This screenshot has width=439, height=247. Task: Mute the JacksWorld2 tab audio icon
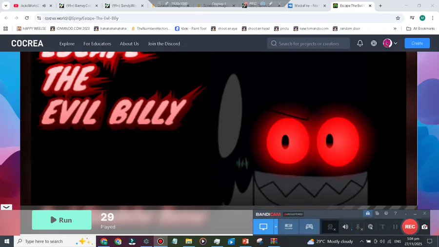tap(44, 5)
